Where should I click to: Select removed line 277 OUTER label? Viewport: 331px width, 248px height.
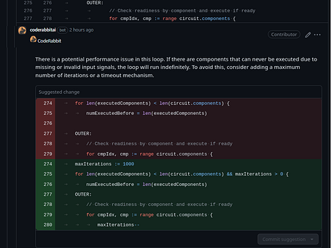[x=179, y=134]
